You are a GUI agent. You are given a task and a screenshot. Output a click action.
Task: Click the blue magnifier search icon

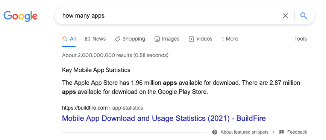point(303,15)
